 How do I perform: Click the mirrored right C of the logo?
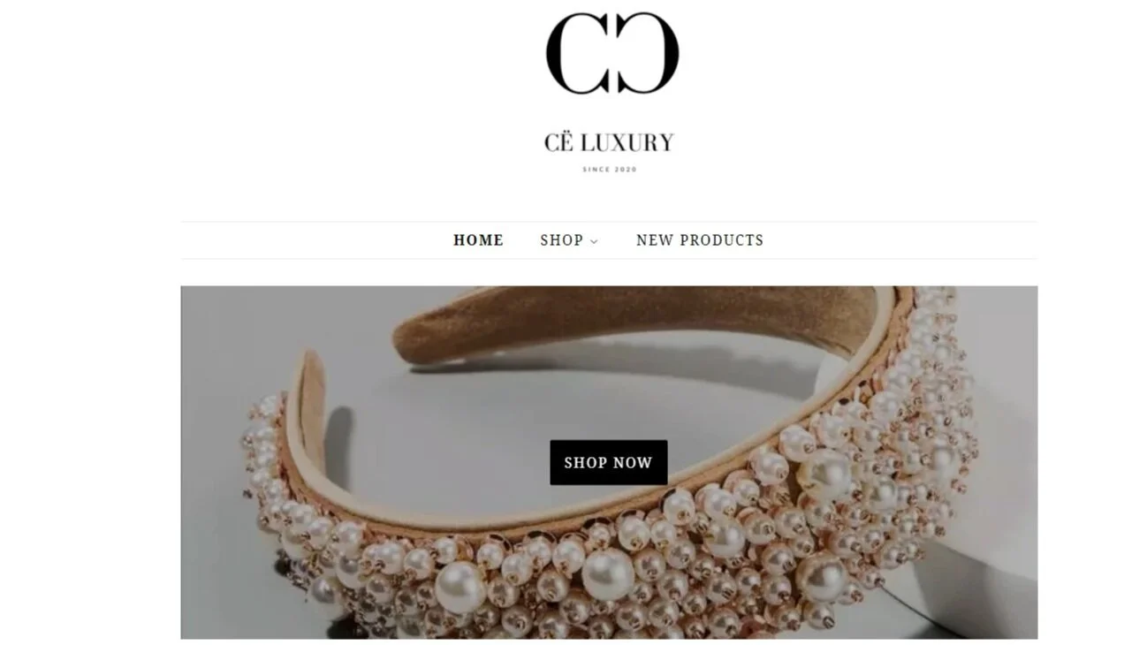point(648,53)
